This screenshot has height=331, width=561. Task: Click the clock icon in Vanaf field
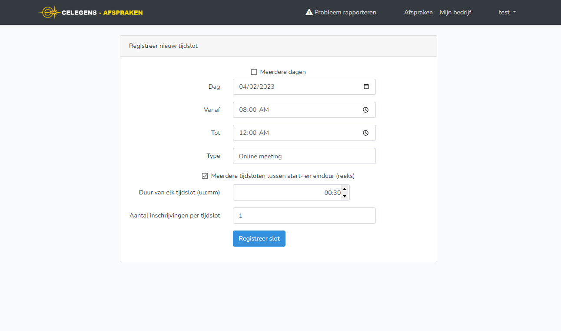[365, 110]
